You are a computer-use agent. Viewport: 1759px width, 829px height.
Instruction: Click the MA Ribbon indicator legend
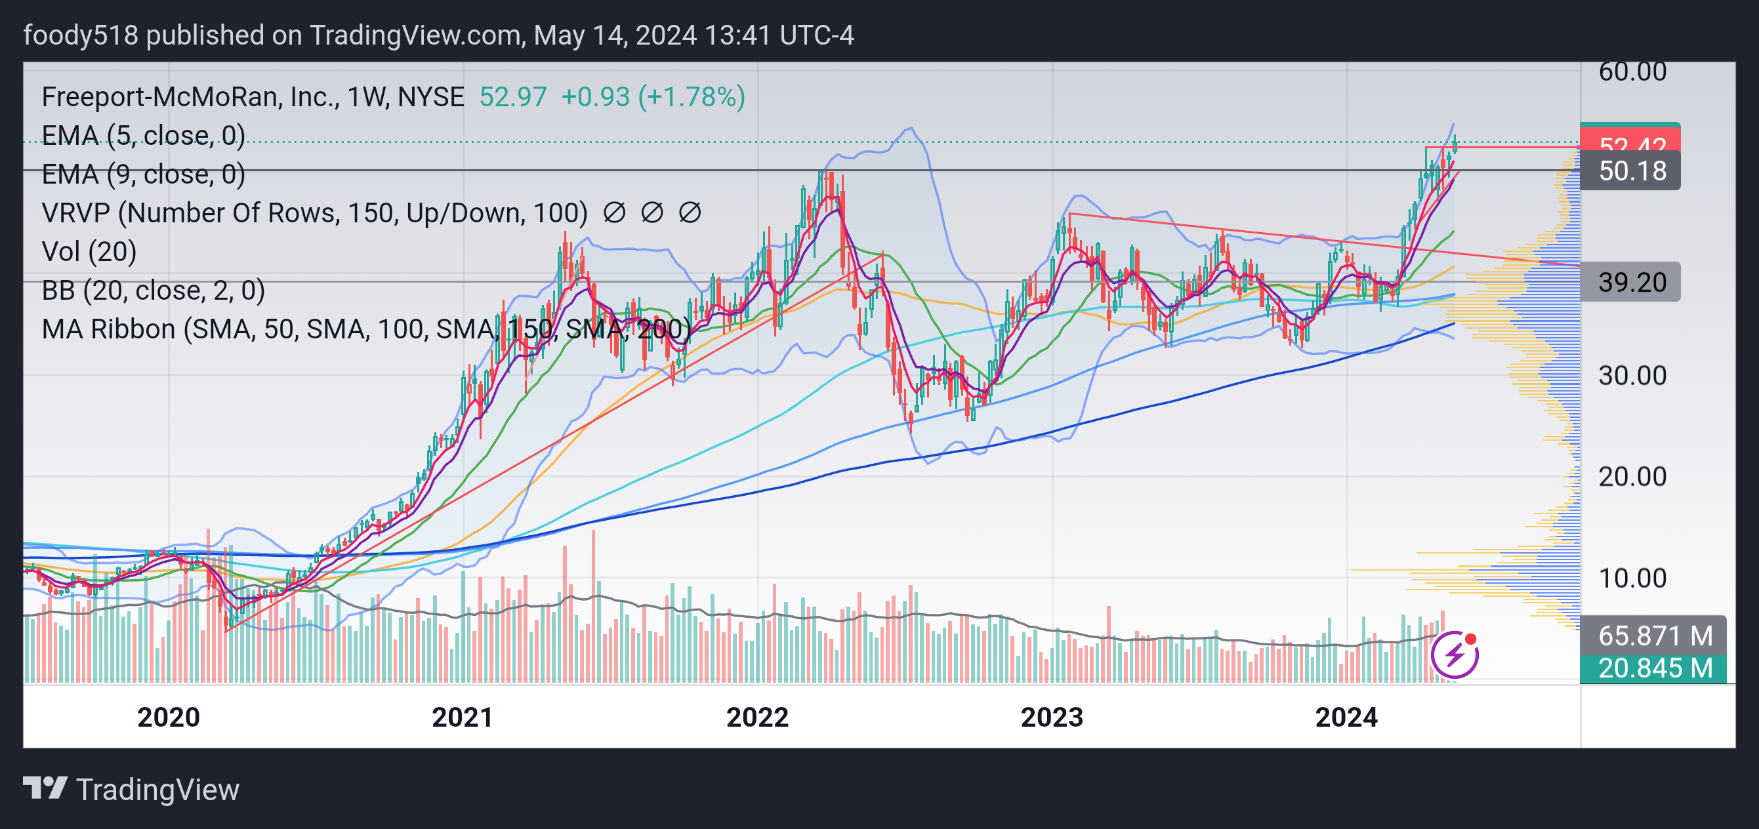tap(366, 329)
